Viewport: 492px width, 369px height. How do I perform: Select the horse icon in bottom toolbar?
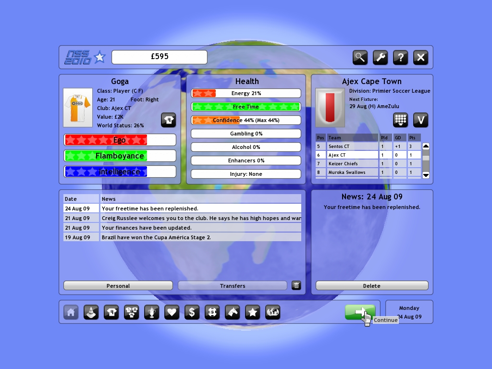click(x=233, y=312)
